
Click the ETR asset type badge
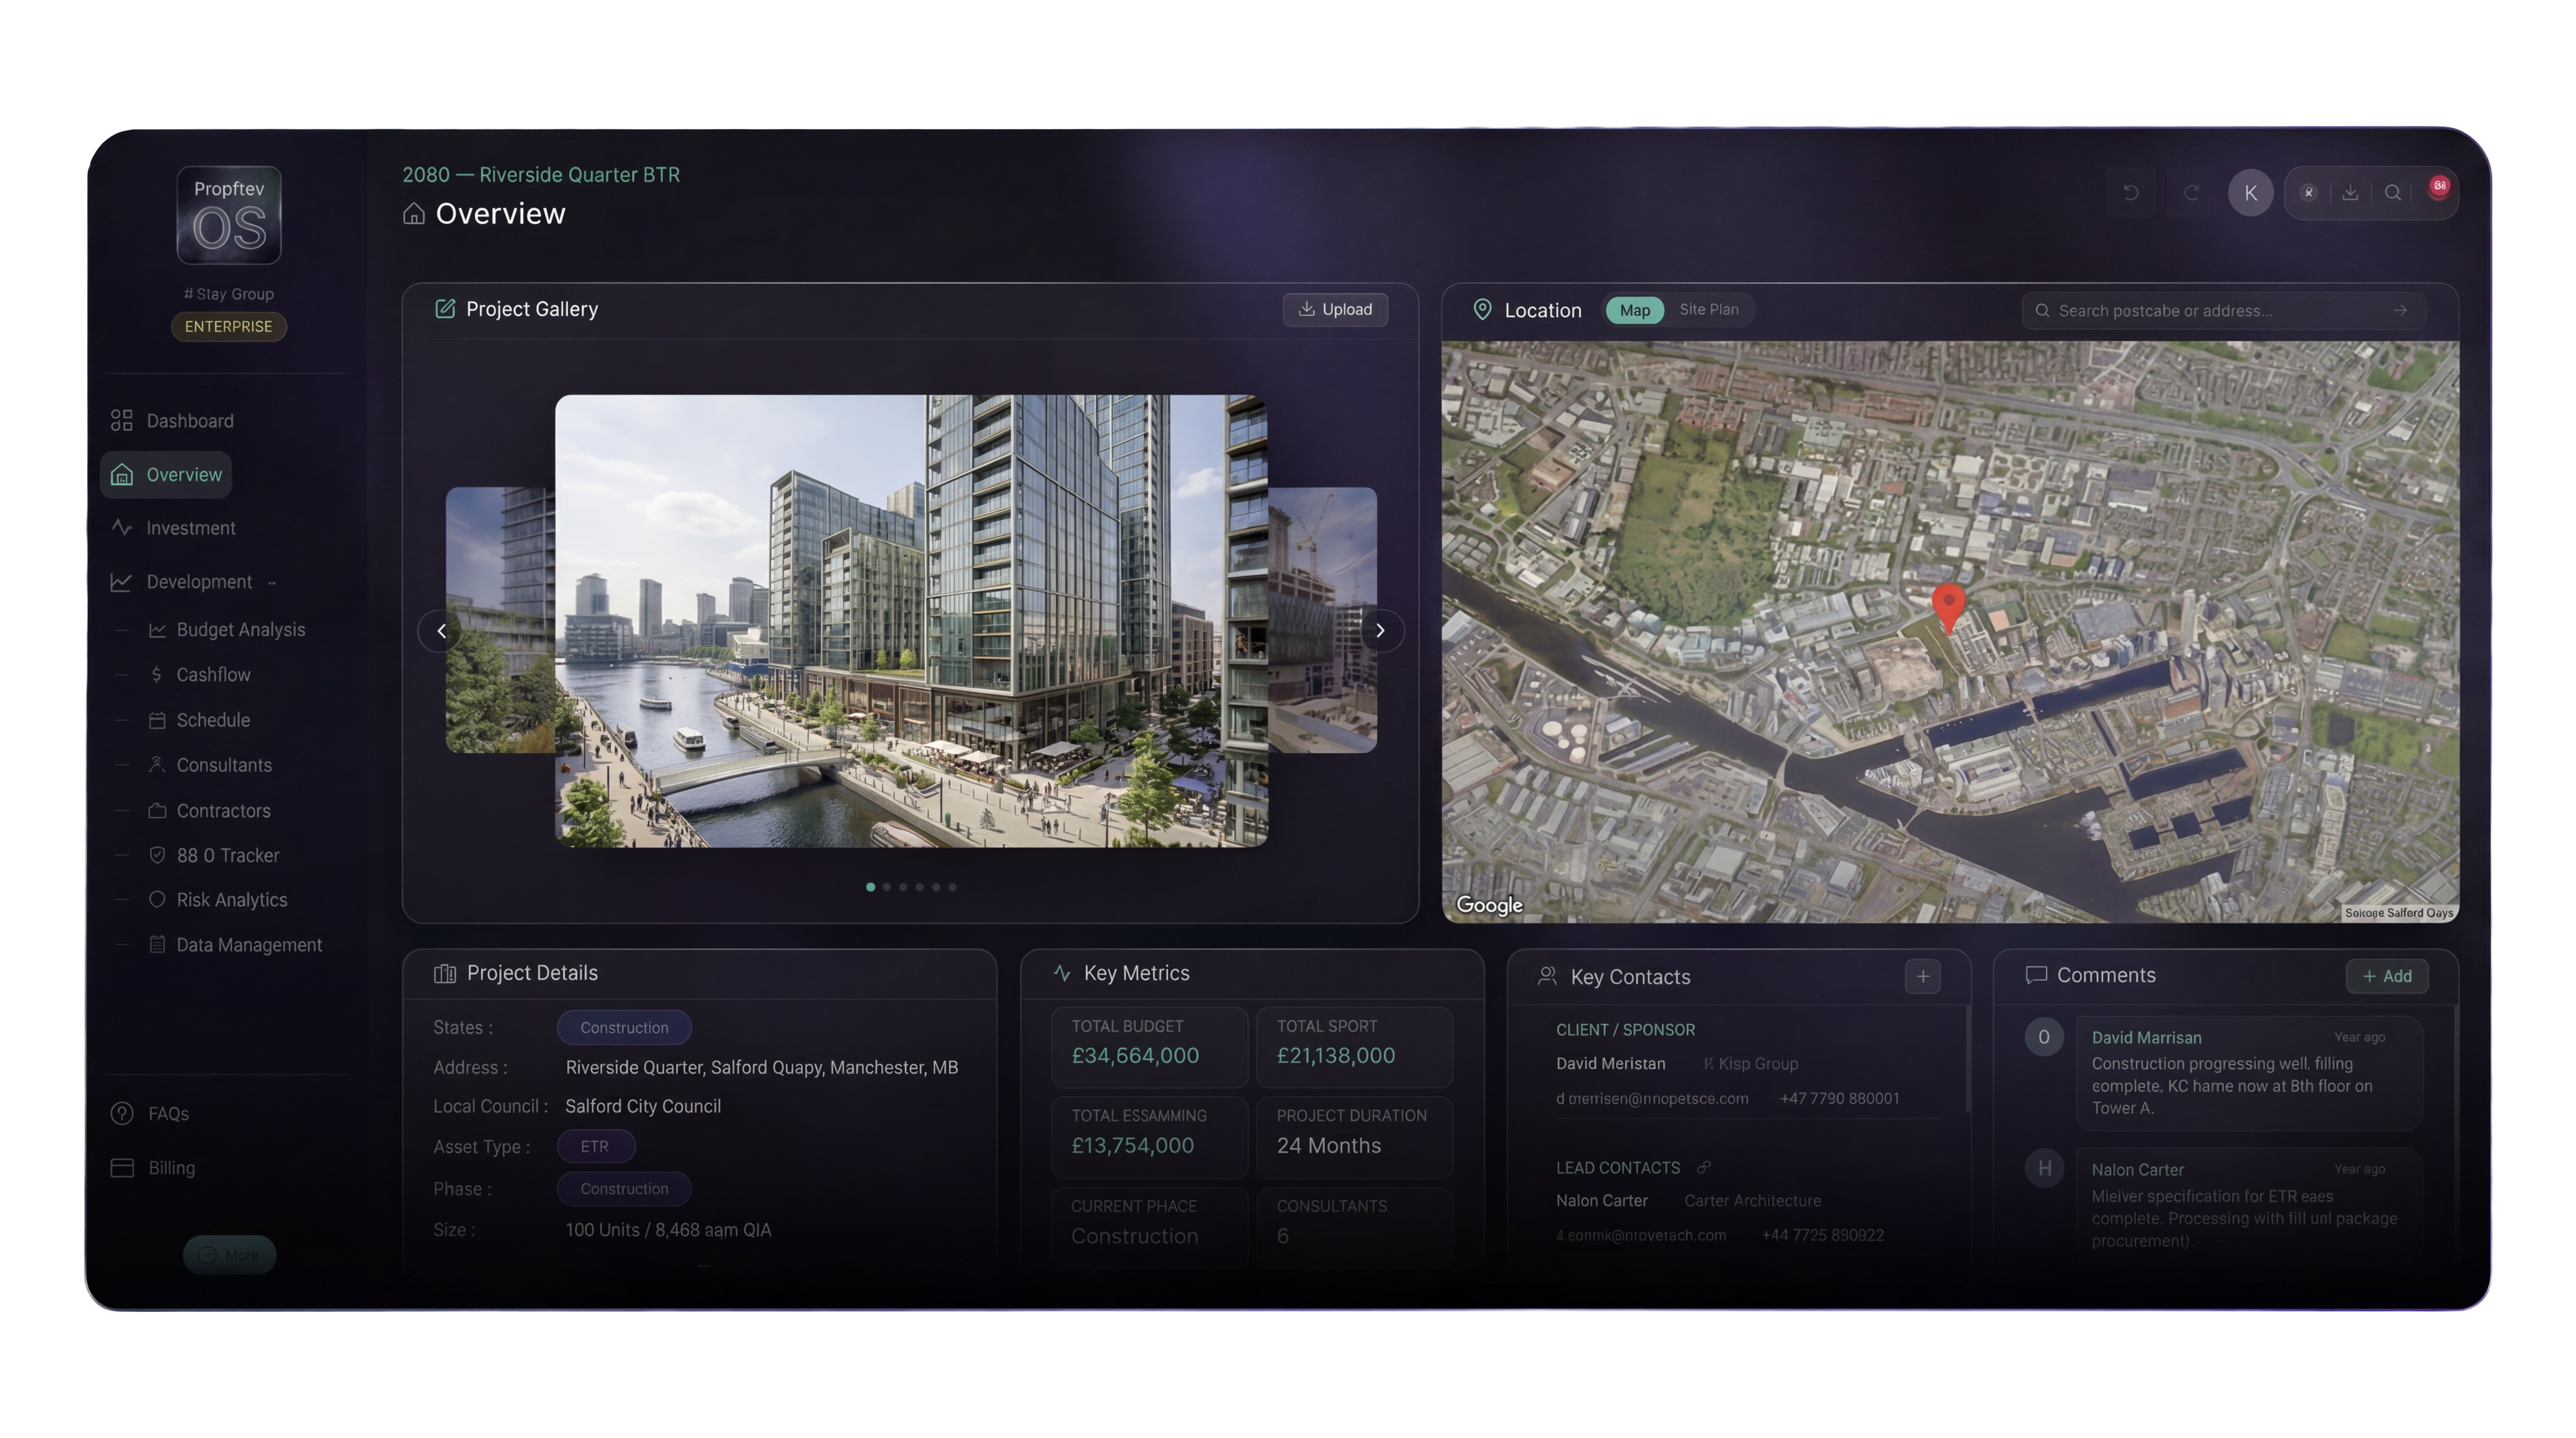pyautogui.click(x=595, y=1146)
